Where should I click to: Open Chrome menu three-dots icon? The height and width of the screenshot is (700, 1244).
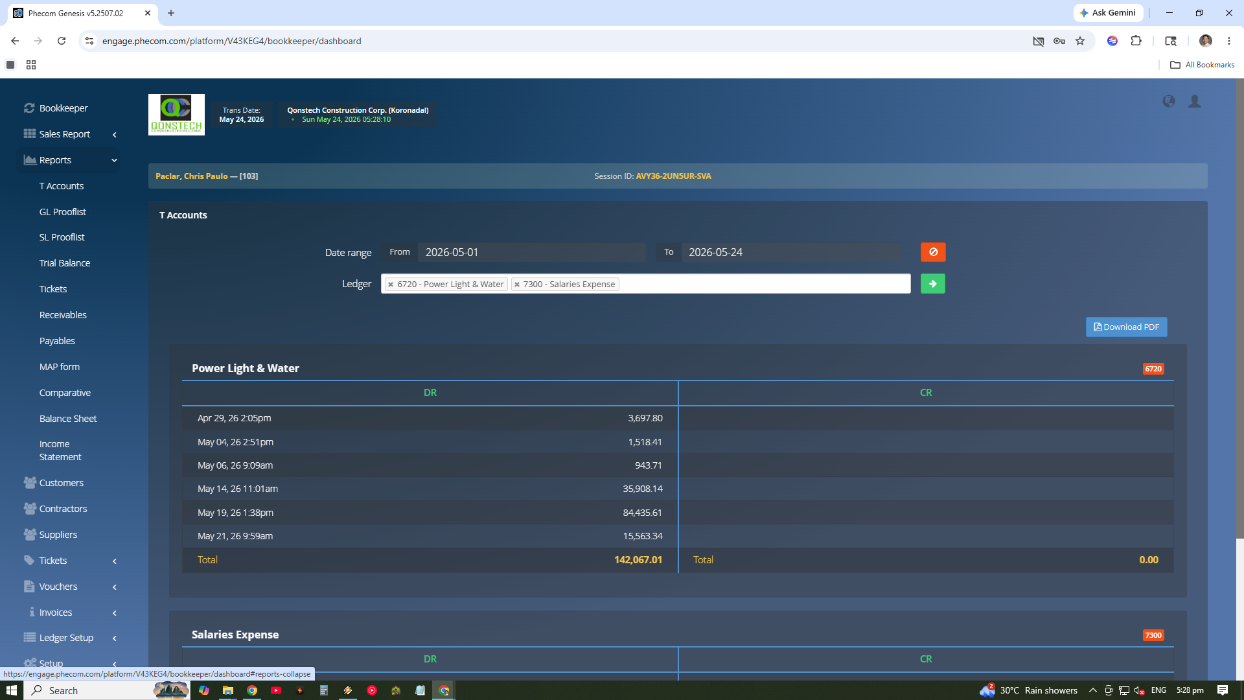[x=1229, y=41]
